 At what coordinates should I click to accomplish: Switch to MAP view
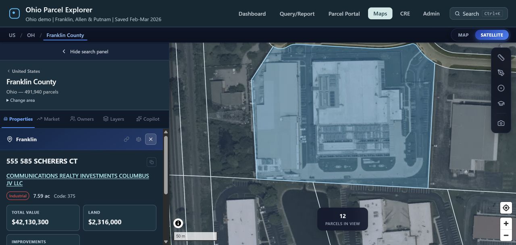(463, 35)
